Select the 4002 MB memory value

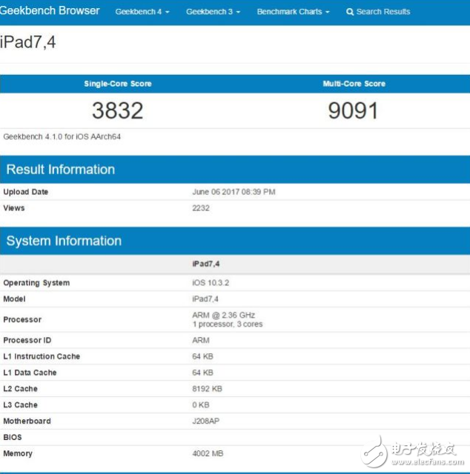(x=208, y=453)
